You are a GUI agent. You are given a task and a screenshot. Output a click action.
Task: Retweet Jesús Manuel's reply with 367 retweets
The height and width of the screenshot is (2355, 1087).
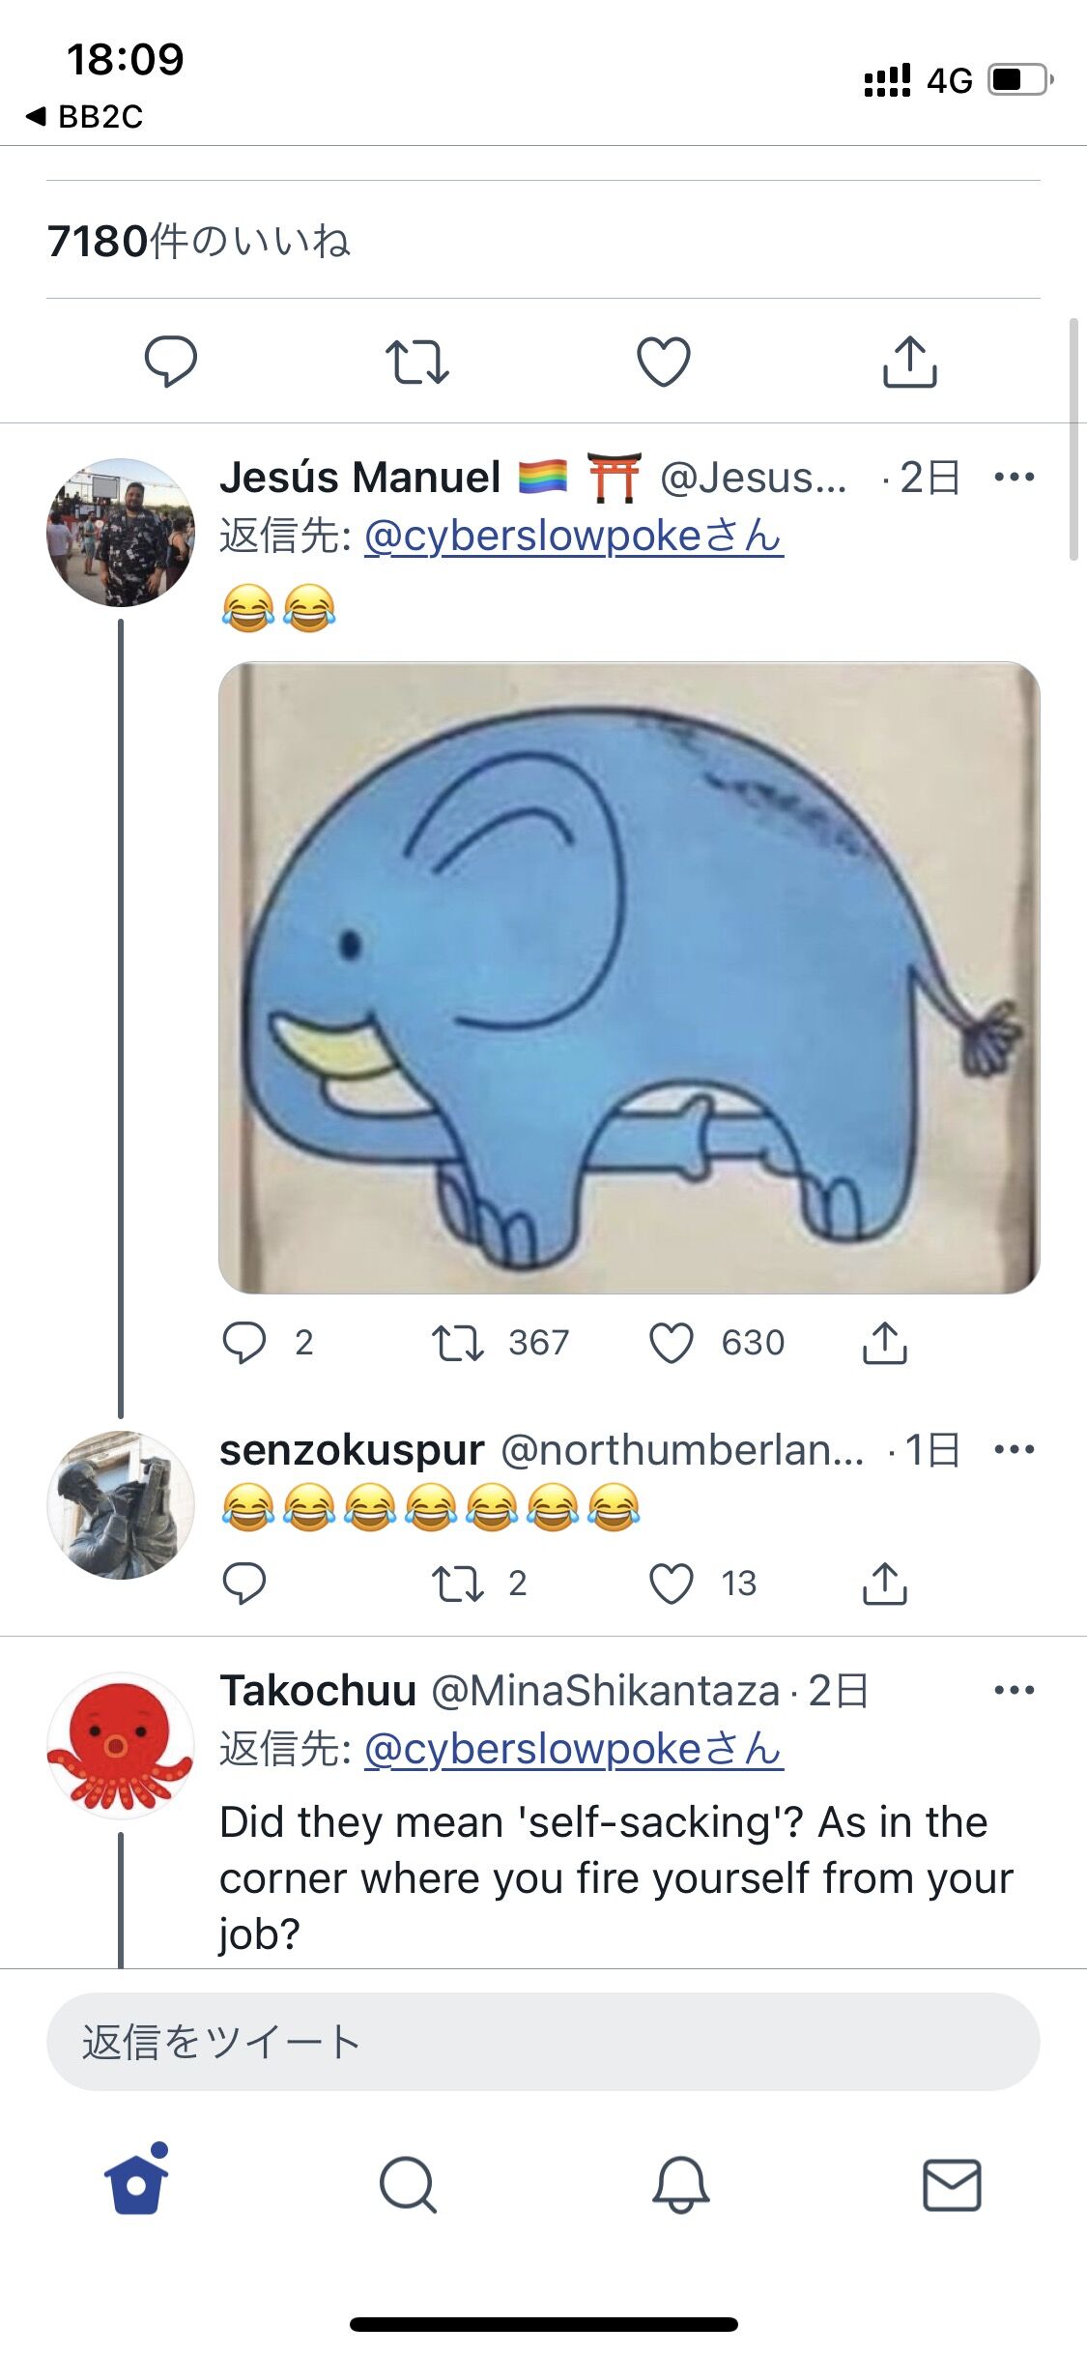coord(457,1343)
